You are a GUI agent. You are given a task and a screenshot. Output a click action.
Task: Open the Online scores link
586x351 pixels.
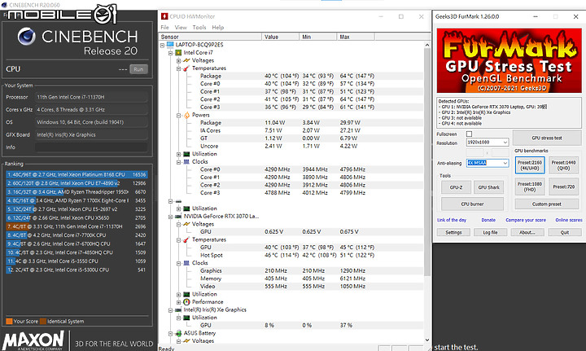(x=569, y=220)
